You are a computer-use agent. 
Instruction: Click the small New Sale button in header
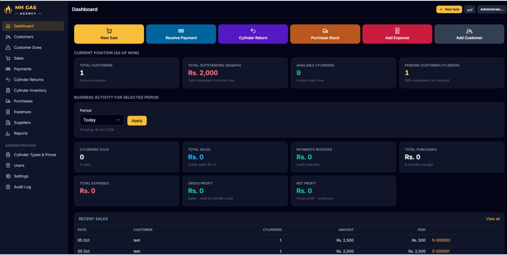(449, 9)
